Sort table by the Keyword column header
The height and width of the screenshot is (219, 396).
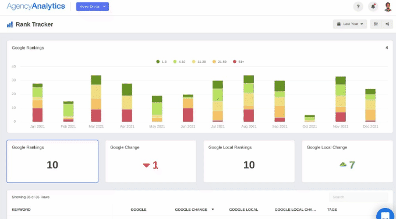click(21, 210)
